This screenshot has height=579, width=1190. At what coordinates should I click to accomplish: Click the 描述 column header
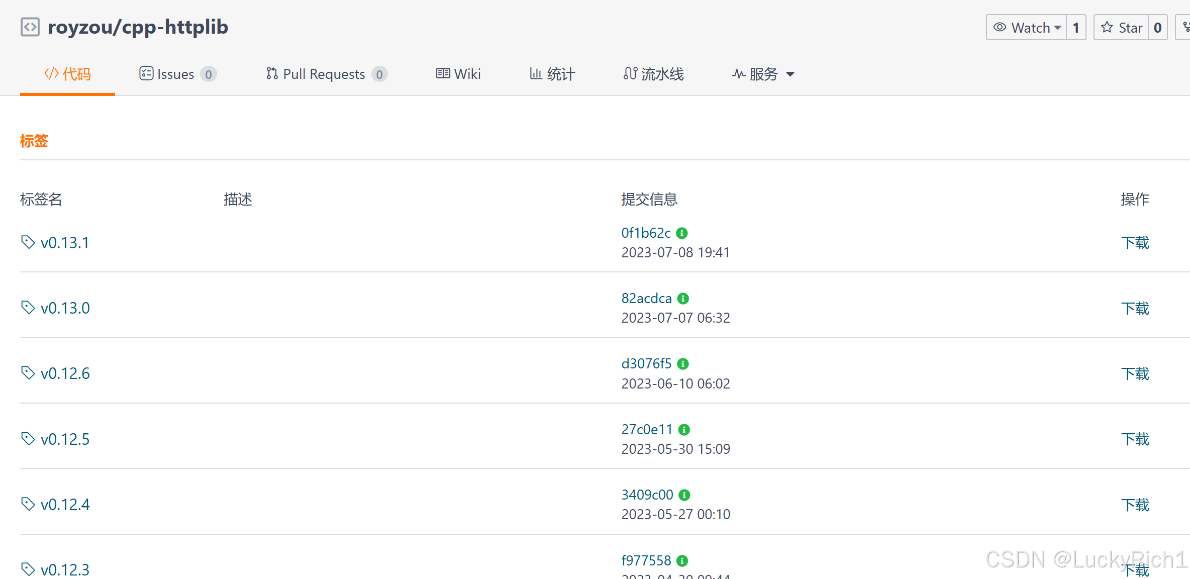click(238, 200)
